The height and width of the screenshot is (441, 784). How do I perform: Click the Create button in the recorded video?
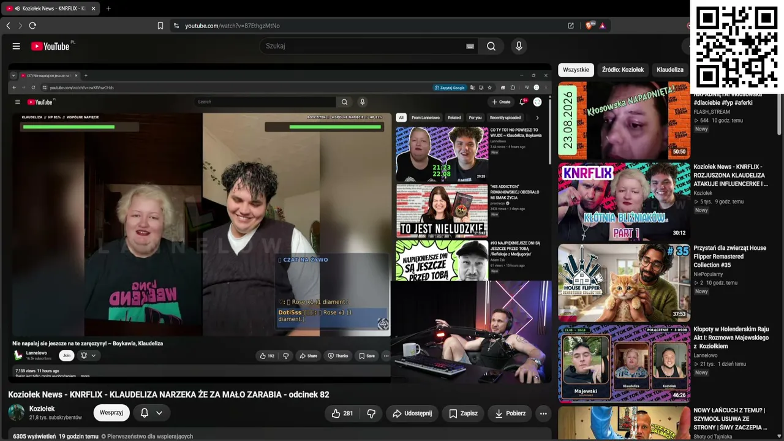(x=501, y=102)
